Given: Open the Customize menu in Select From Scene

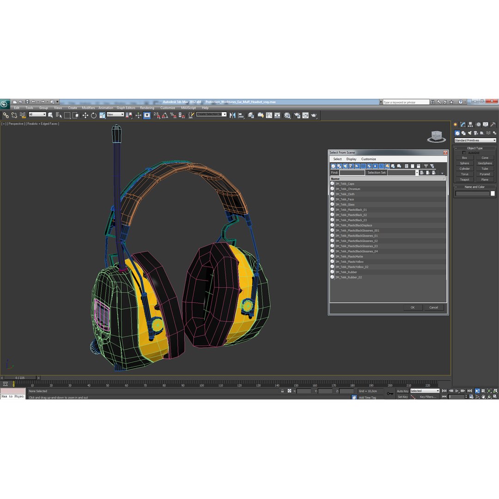Looking at the screenshot, I should (369, 159).
